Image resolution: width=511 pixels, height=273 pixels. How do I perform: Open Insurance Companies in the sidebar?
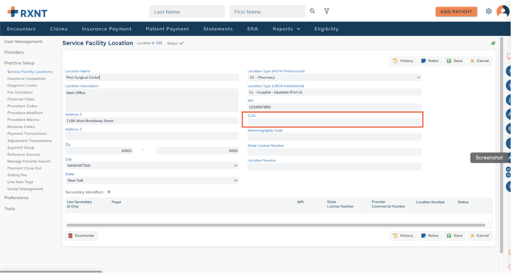point(26,79)
